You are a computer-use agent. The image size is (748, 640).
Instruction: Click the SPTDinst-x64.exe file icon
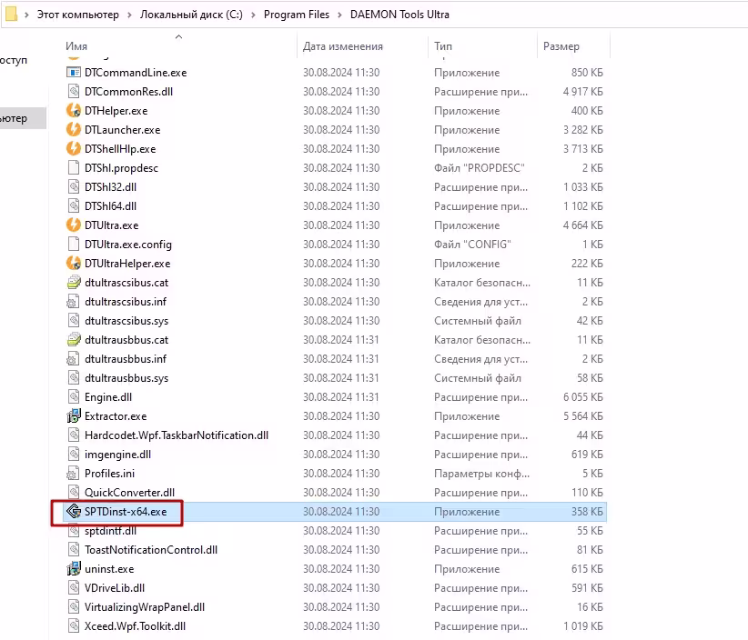click(75, 512)
